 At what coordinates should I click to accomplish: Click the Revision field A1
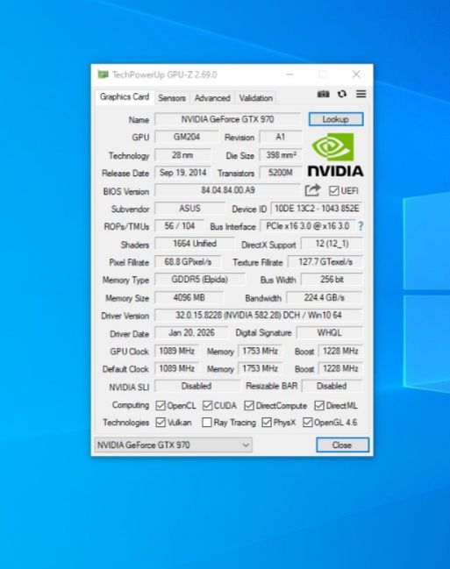[x=281, y=137]
